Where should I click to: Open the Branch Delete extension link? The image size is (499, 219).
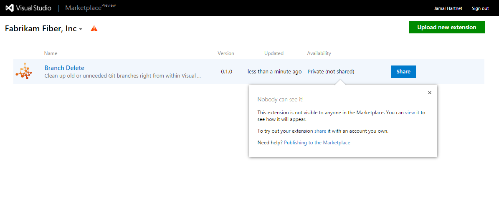(64, 68)
